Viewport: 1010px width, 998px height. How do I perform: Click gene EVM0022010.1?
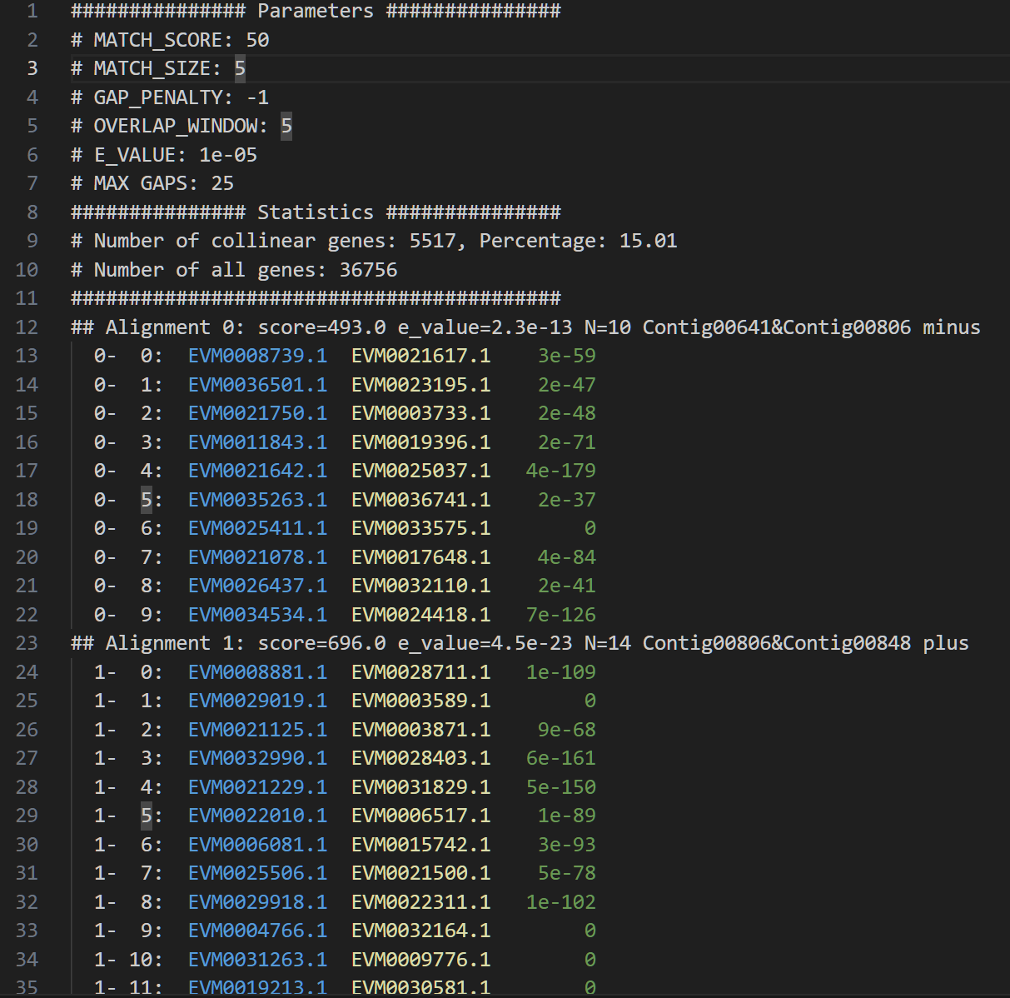pyautogui.click(x=257, y=816)
